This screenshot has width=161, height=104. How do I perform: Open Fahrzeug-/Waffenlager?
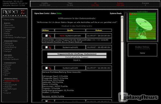click(x=15, y=37)
